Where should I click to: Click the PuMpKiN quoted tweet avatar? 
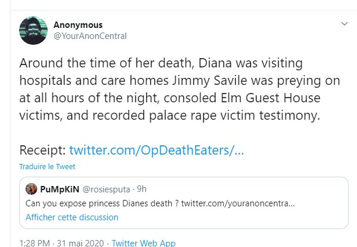[x=32, y=189]
